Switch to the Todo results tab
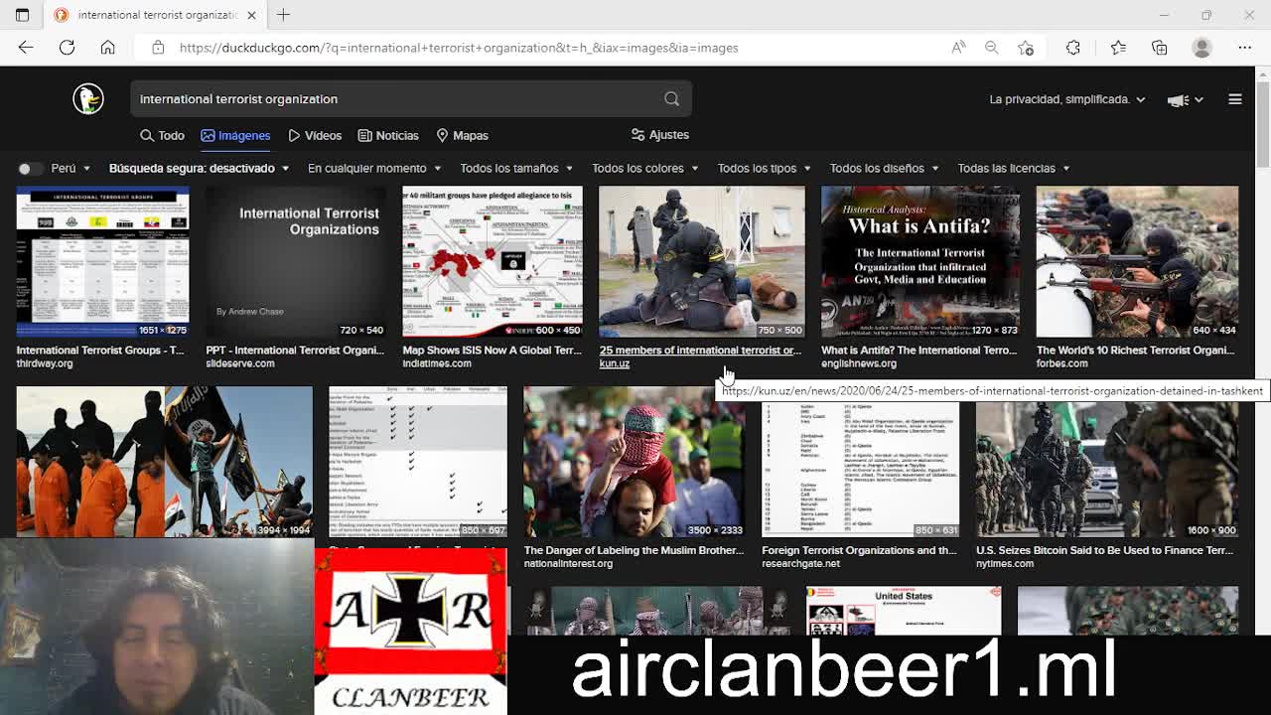 click(162, 135)
